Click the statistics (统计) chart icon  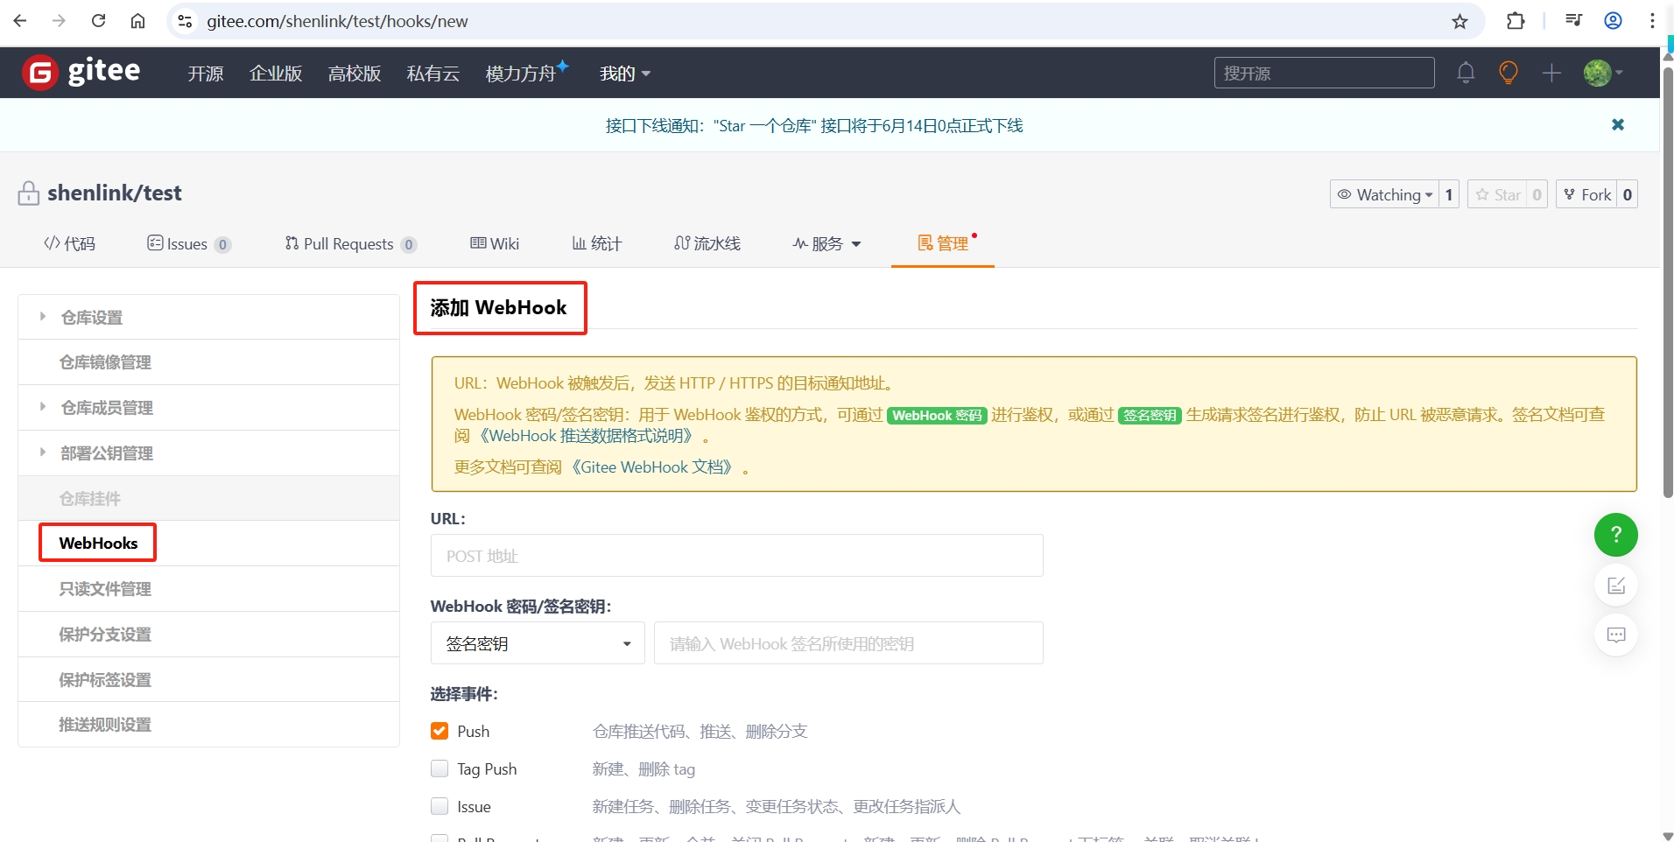click(x=595, y=243)
